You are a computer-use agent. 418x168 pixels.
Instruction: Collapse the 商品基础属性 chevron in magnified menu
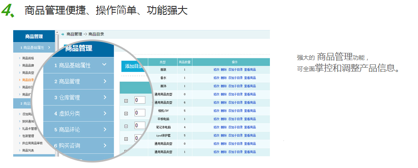(x=104, y=64)
